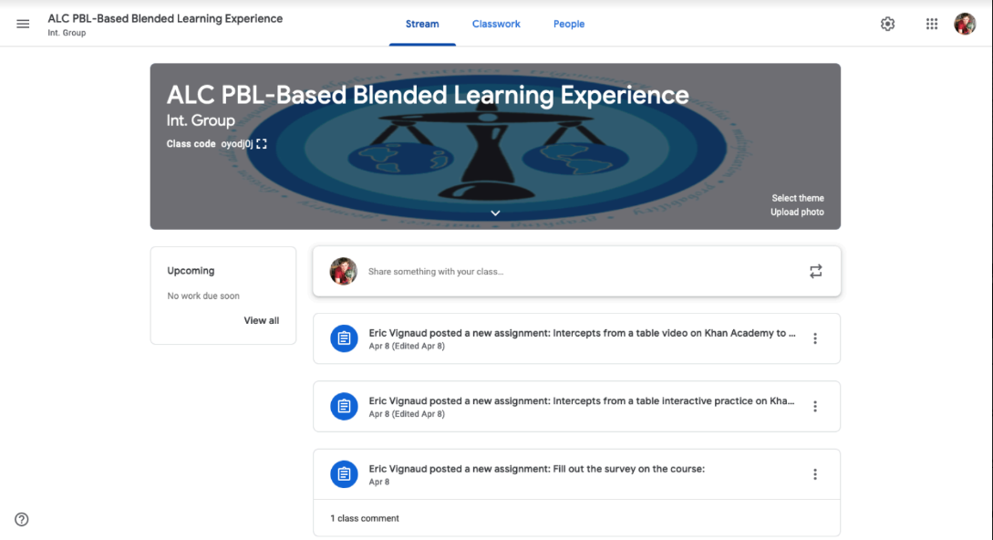Click assignment icon for Khan Academy video post
993x540 pixels.
pyautogui.click(x=344, y=338)
